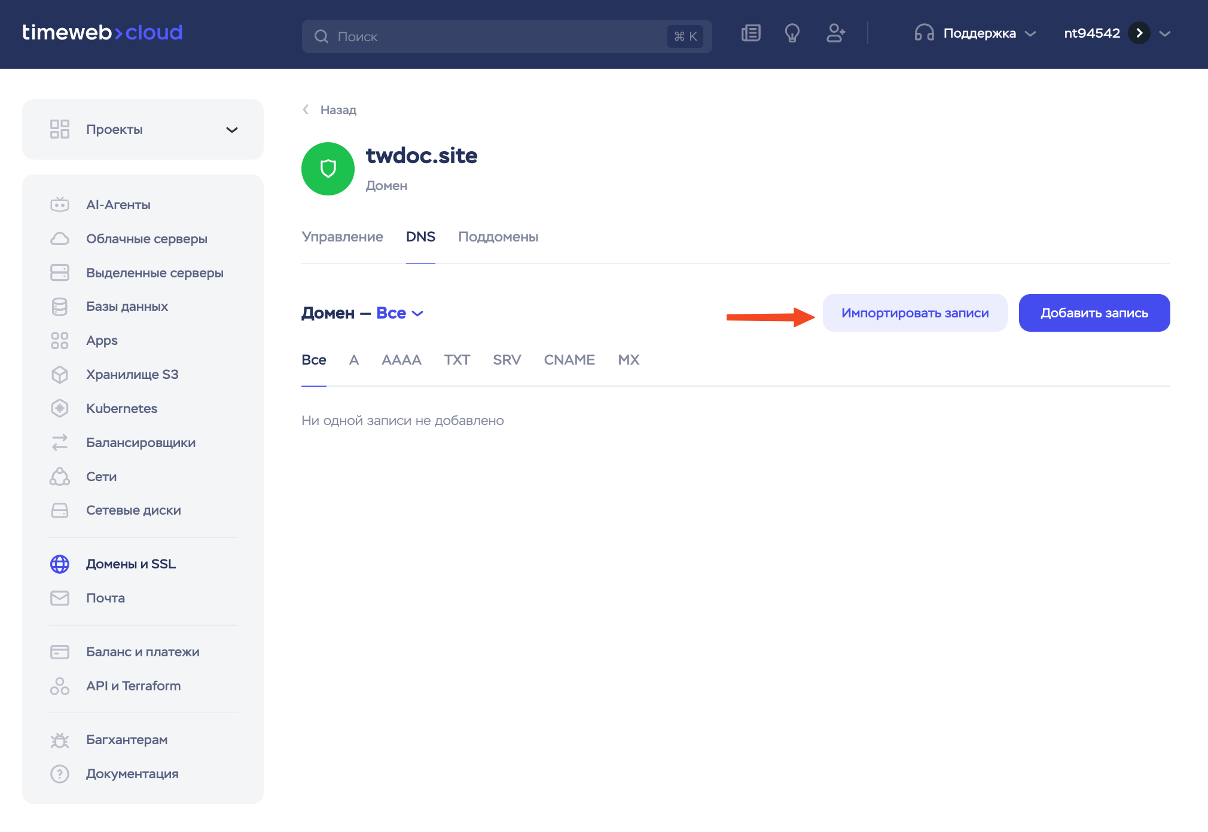Expand the Проекты dropdown chevron
Screen dimensions: 1208x832
coord(232,130)
